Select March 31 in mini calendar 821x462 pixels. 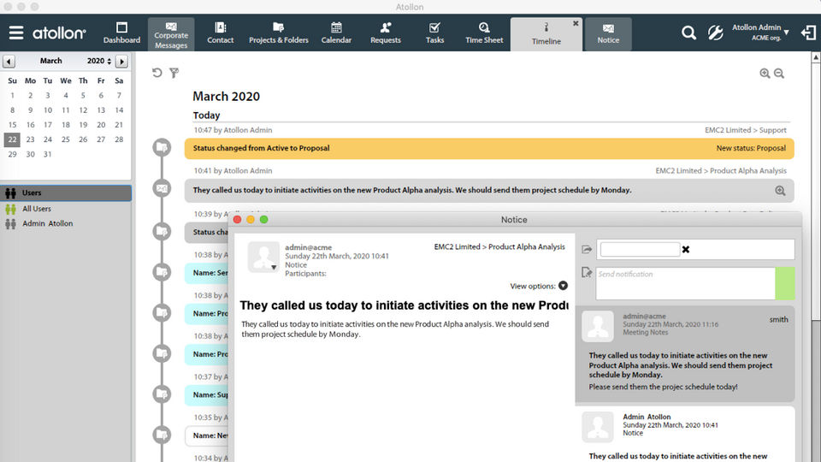tap(48, 154)
